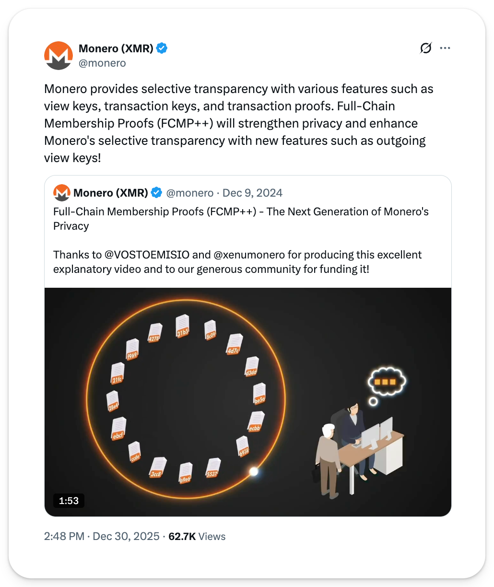
Task: Click the small Monero avatar in quoted post
Action: click(x=61, y=193)
